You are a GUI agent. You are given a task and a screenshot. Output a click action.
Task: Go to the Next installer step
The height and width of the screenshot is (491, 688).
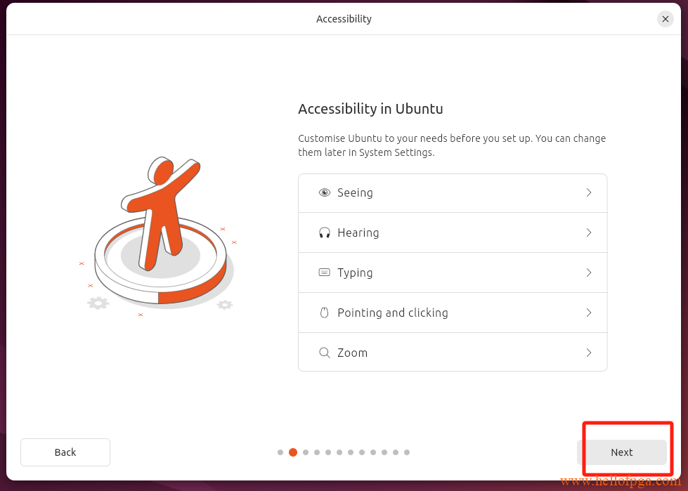pyautogui.click(x=622, y=452)
